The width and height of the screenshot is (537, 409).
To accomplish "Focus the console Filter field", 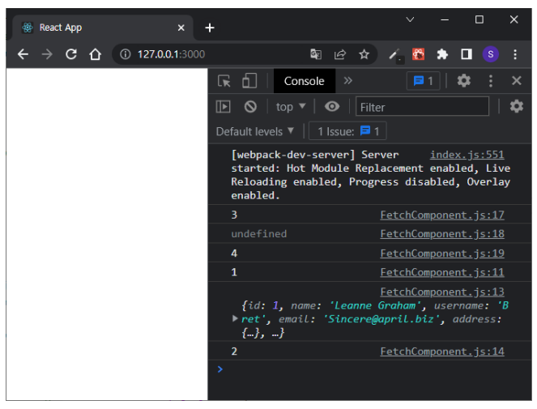I will coord(422,107).
